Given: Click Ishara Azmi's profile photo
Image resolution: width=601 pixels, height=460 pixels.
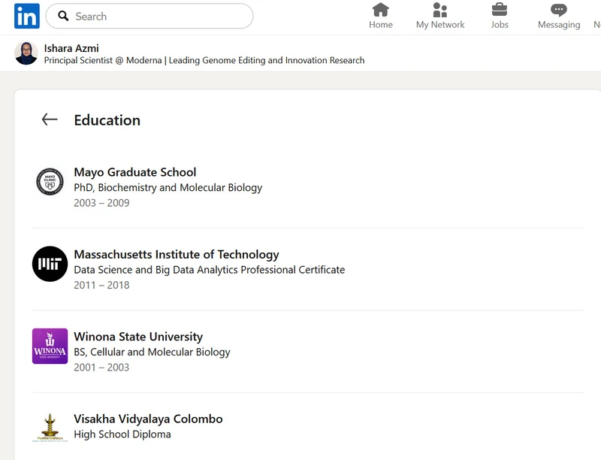Looking at the screenshot, I should tap(26, 53).
